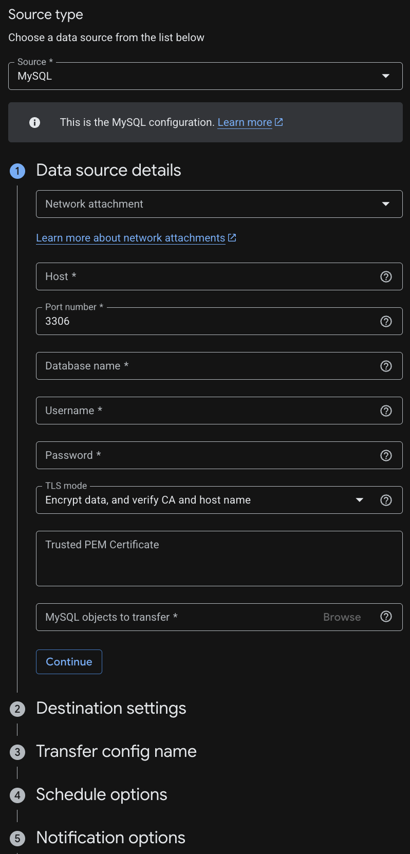Click the info icon in the MySQL banner
This screenshot has width=410, height=854.
(34, 122)
